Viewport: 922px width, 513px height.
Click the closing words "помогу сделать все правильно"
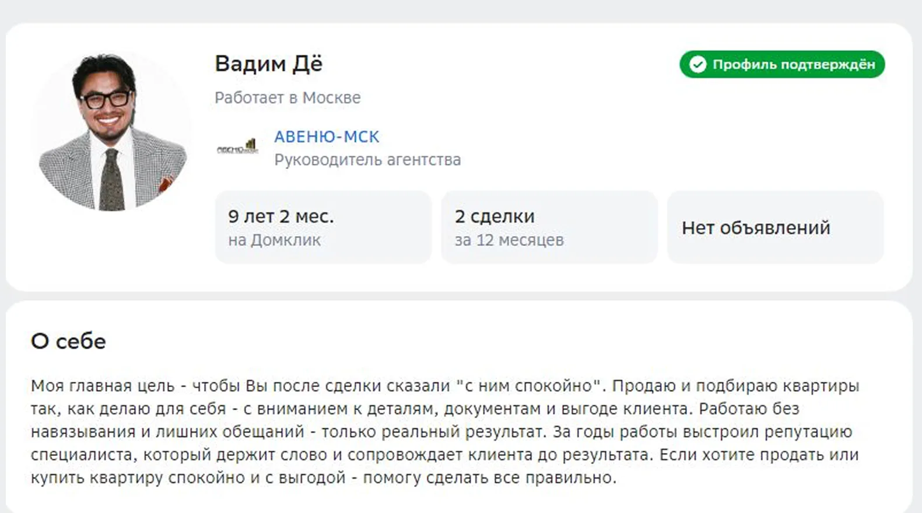(x=489, y=478)
